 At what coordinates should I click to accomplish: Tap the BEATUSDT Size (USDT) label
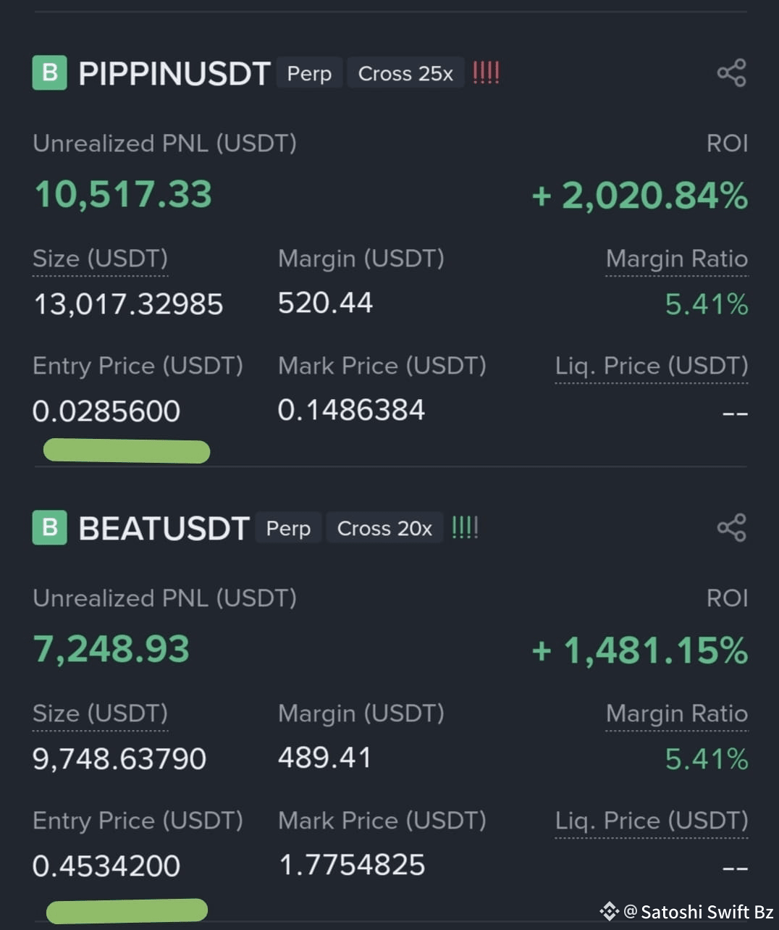(101, 714)
